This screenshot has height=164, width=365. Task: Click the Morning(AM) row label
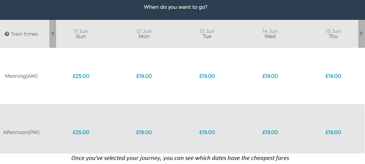(x=21, y=76)
